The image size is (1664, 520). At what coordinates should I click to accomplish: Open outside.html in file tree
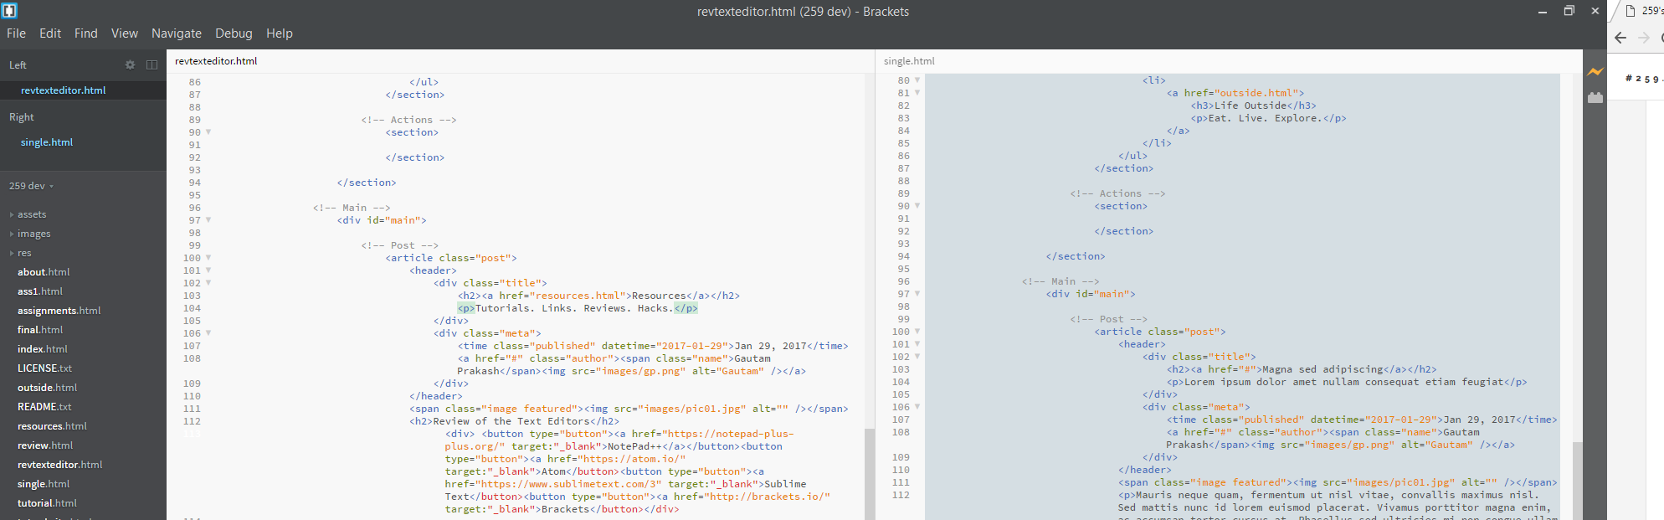(x=47, y=388)
